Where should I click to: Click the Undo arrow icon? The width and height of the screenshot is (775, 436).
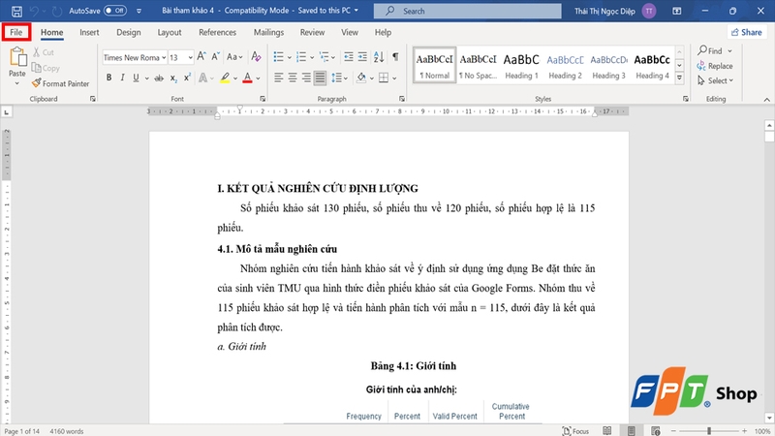click(34, 11)
